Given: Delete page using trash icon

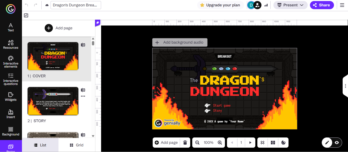Looking at the screenshot, I should pos(185,143).
